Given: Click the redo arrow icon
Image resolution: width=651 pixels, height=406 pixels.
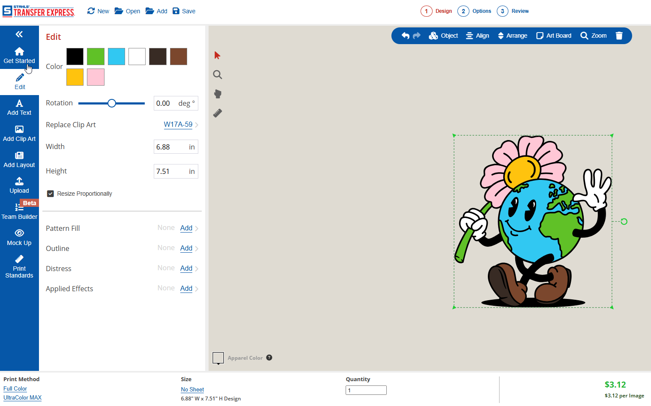Looking at the screenshot, I should [417, 36].
